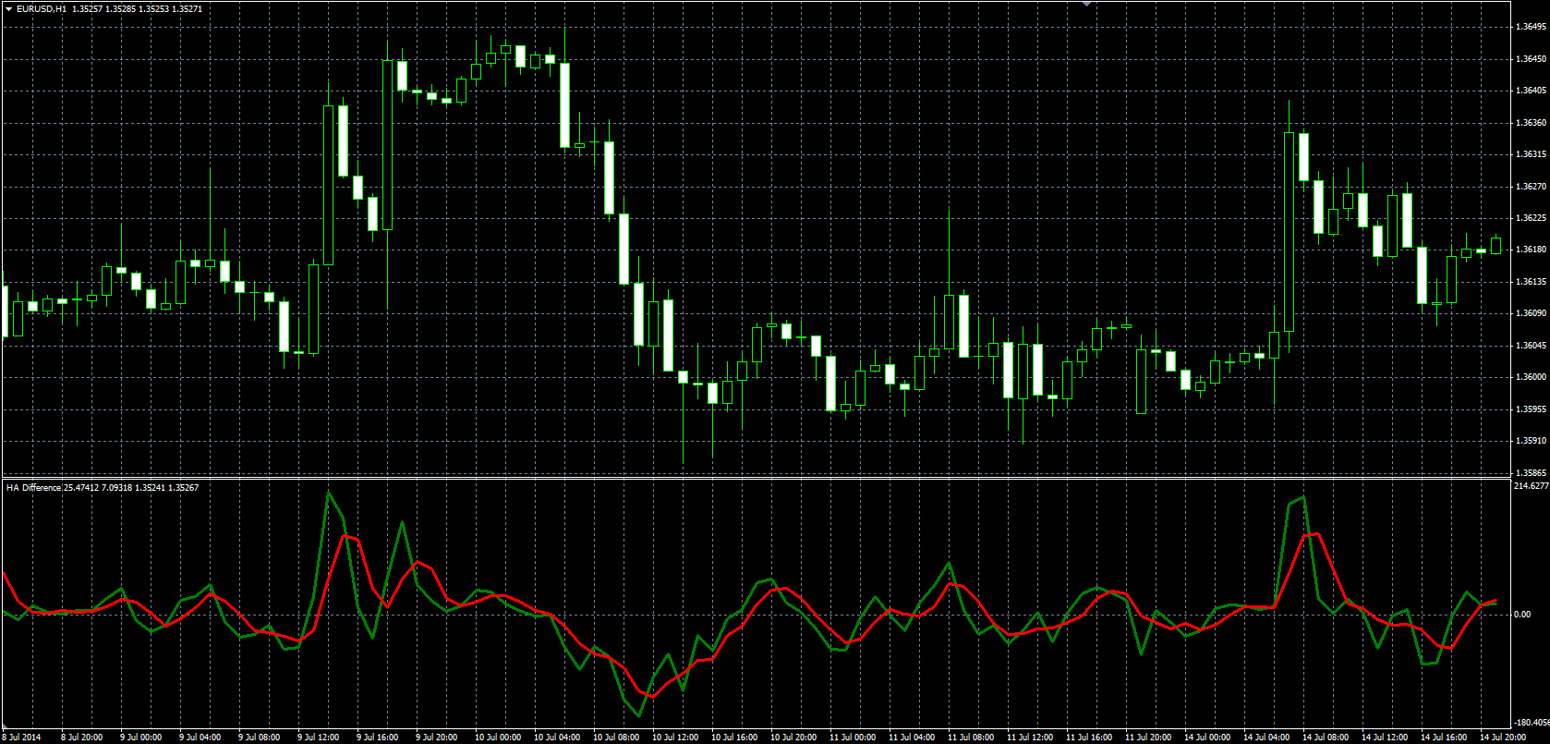Click the 1.36000 price scale label
Viewport: 1550px width, 744px height.
pyautogui.click(x=1531, y=377)
